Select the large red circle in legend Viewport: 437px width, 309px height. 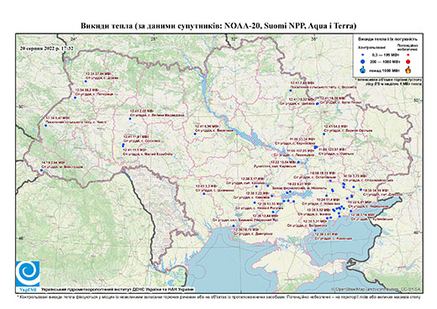pos(408,61)
